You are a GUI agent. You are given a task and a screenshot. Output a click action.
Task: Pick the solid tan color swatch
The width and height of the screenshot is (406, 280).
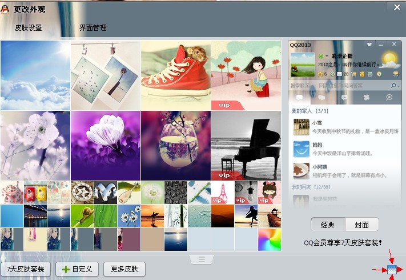[x=152, y=239]
